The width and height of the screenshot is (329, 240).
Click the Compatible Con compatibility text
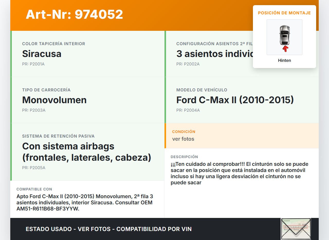point(85,203)
